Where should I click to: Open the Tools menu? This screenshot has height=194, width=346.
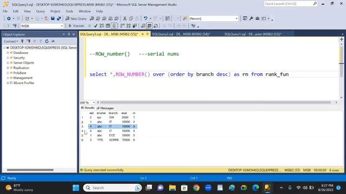click(69, 11)
